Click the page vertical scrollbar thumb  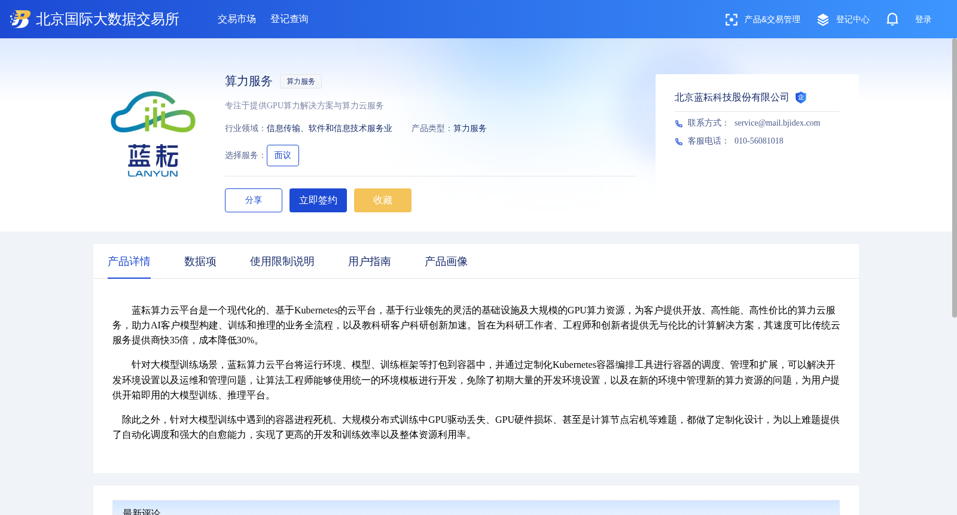click(955, 178)
